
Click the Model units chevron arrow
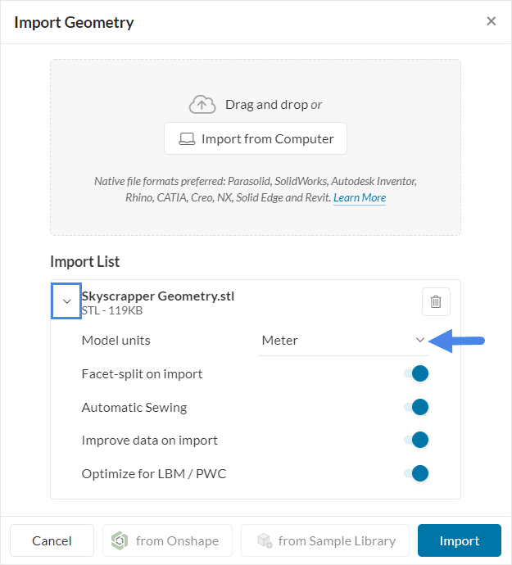[x=420, y=341]
